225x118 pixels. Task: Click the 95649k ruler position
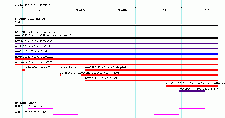[x=164, y=10]
